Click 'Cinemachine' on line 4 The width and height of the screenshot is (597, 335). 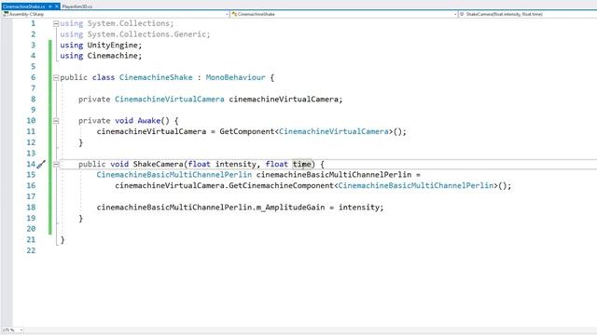coord(112,56)
